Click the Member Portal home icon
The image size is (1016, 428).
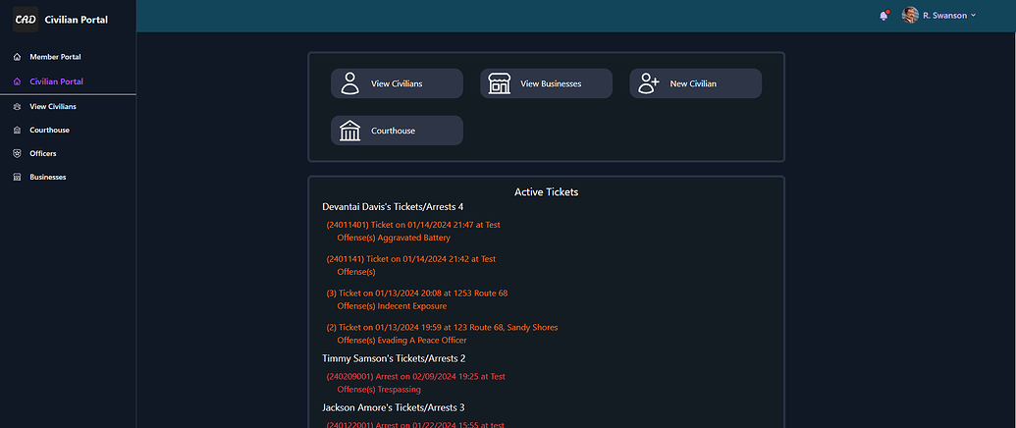point(18,57)
